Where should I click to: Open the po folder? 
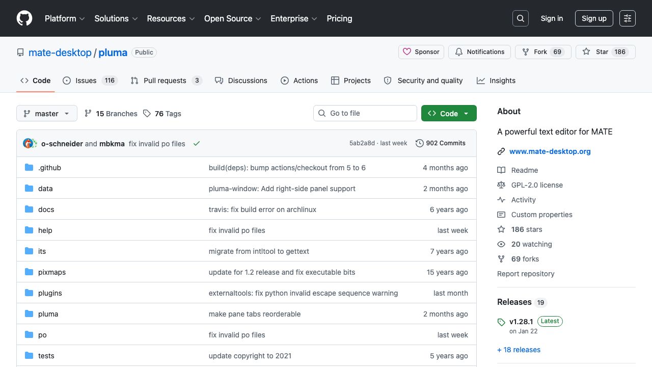pos(42,335)
